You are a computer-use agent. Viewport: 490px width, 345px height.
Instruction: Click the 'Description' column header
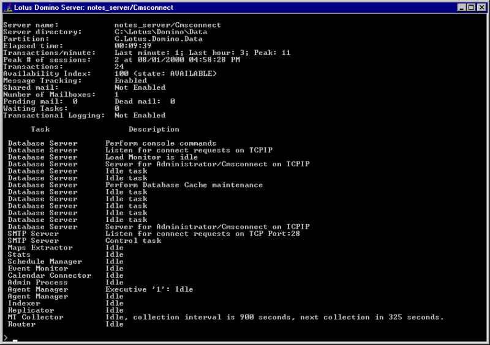[154, 129]
